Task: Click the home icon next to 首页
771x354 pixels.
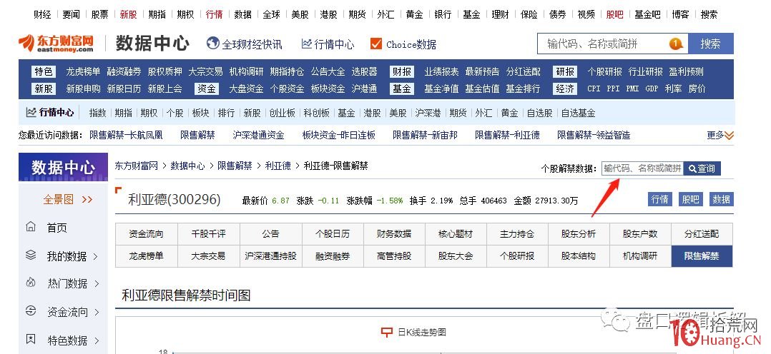Action: tap(31, 228)
